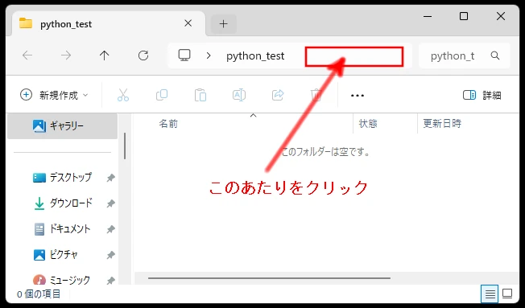Minimize the Explorer window
Viewport: 525px width, 308px height.
point(428,16)
